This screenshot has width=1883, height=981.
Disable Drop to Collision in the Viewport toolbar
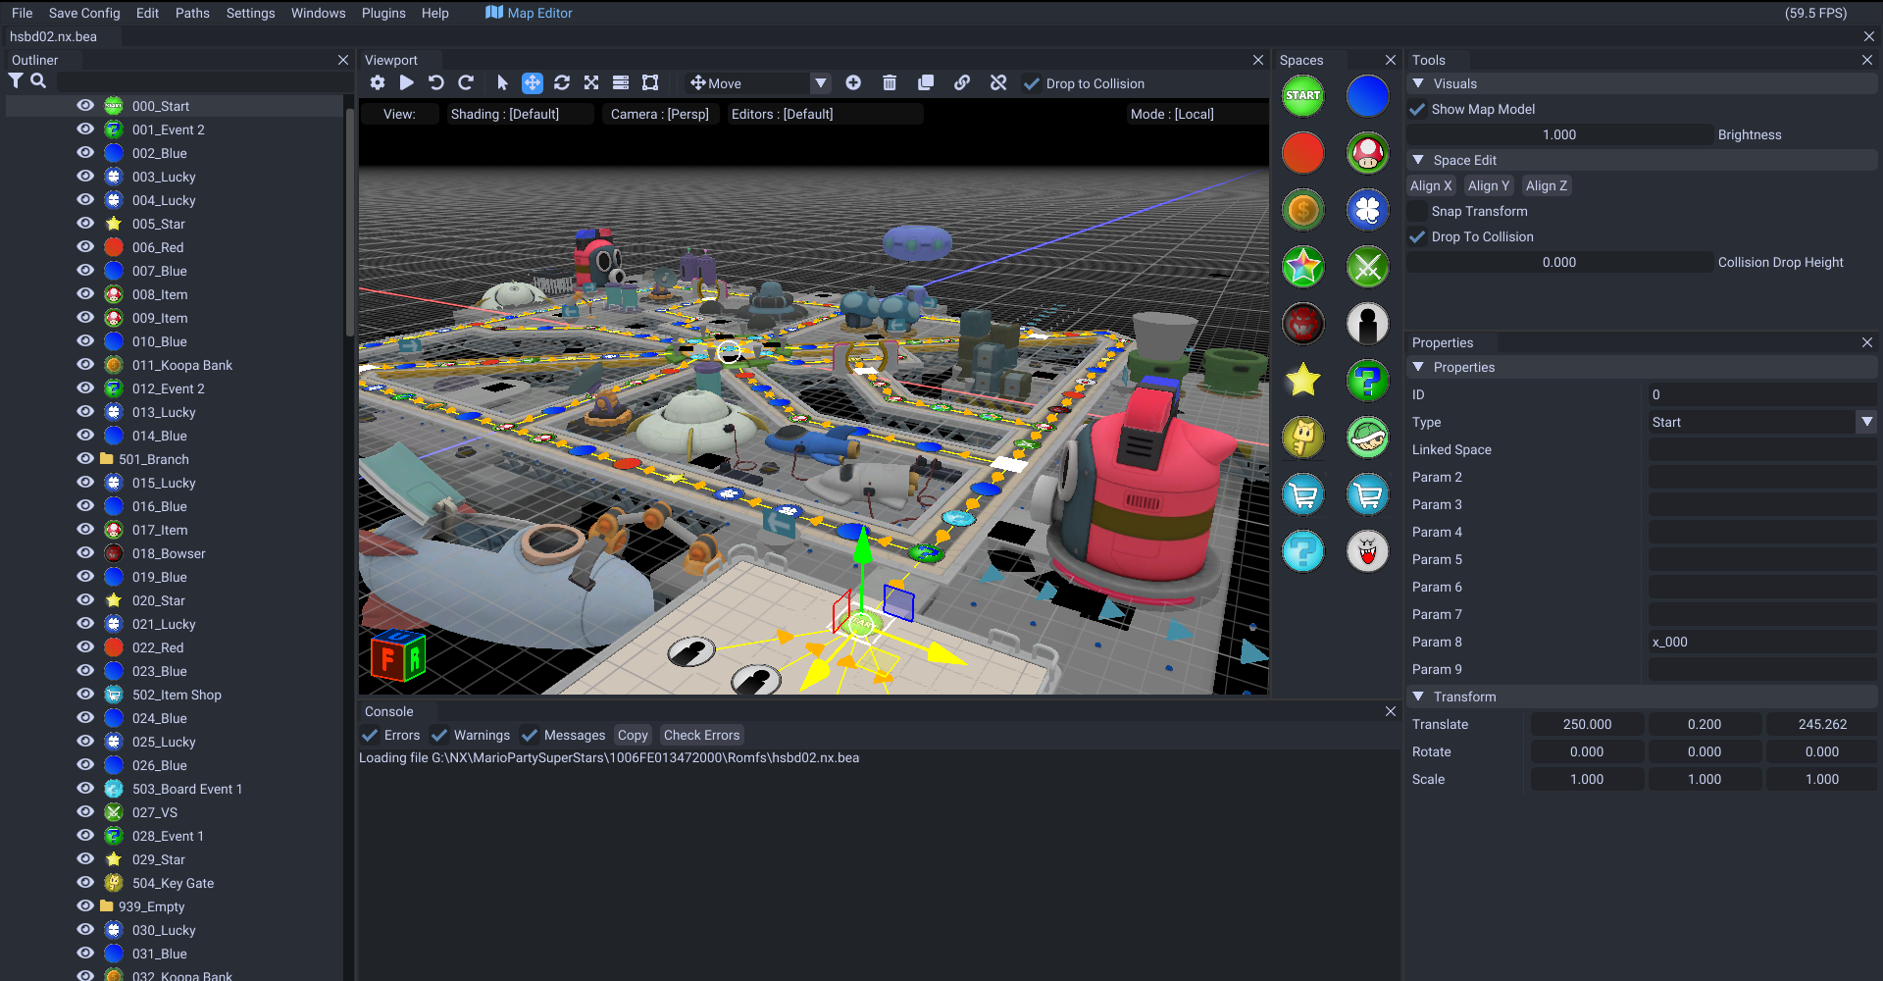pos(1032,83)
